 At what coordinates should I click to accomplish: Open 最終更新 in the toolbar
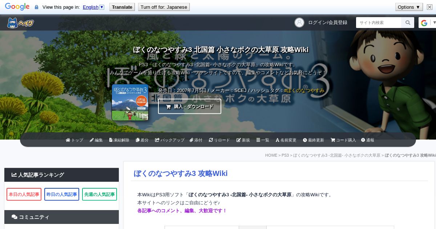314,140
